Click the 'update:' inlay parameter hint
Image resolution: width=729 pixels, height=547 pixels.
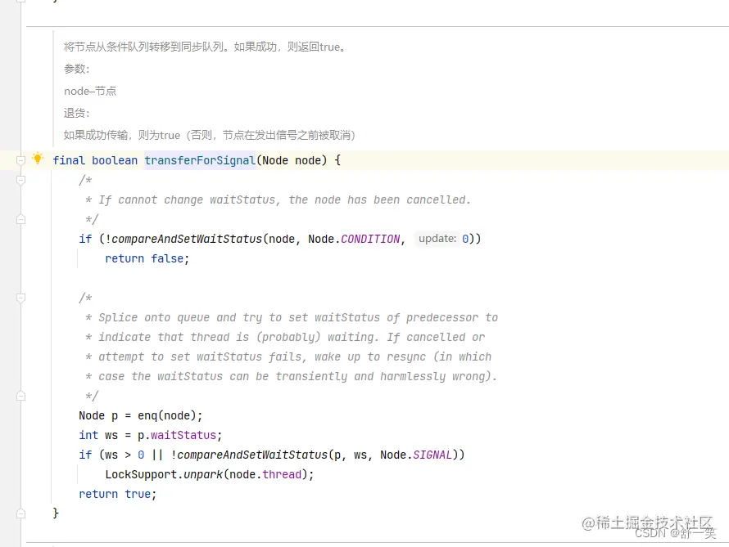(x=437, y=239)
